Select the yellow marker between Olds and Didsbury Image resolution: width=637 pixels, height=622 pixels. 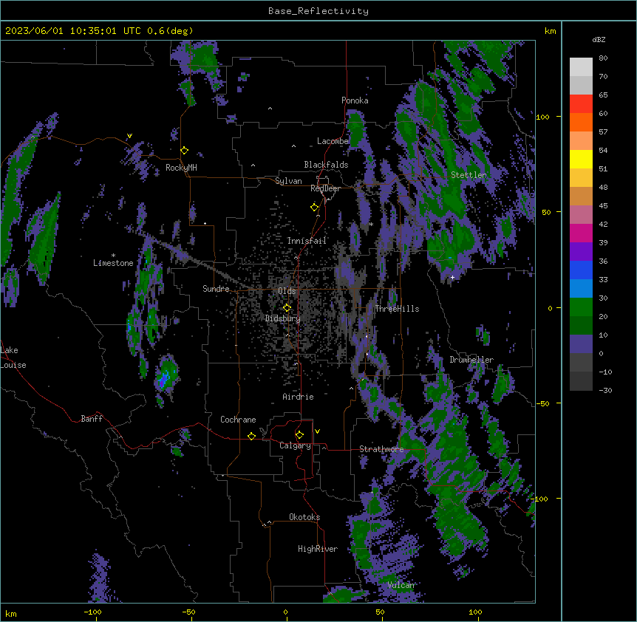(287, 308)
